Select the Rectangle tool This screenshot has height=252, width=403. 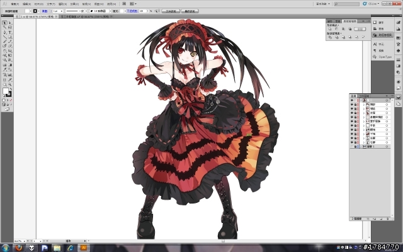(x=10, y=37)
